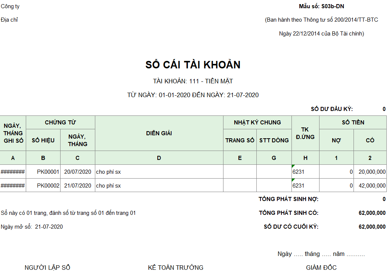The width and height of the screenshot is (392, 275).
Task: Select the overflowed date cell showing ########
Action: coord(13,172)
